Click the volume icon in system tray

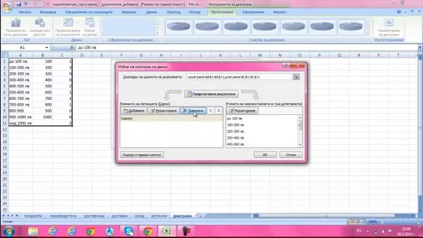(383, 231)
